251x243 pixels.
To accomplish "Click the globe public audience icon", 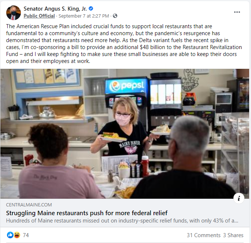I will [x=115, y=16].
